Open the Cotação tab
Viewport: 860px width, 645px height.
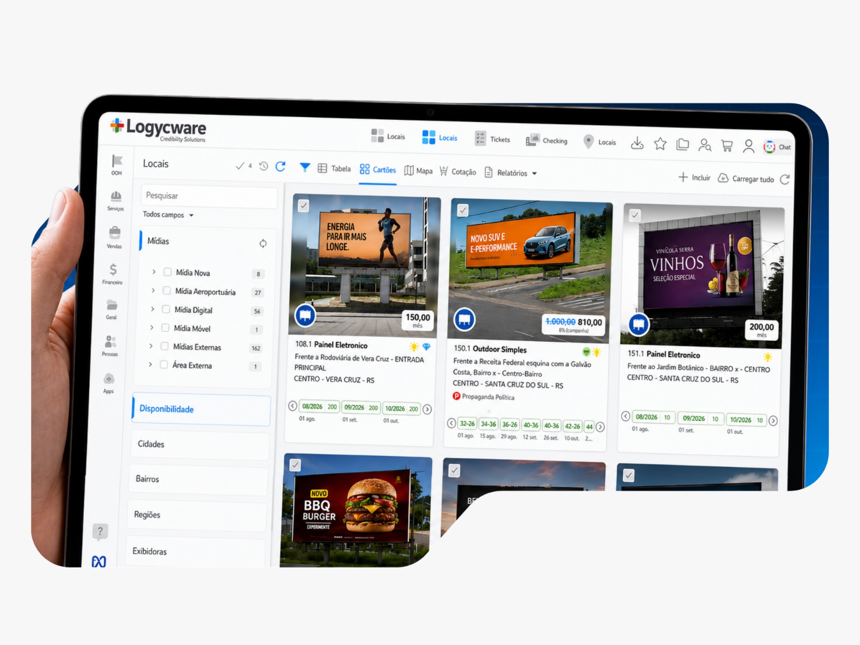pyautogui.click(x=458, y=171)
